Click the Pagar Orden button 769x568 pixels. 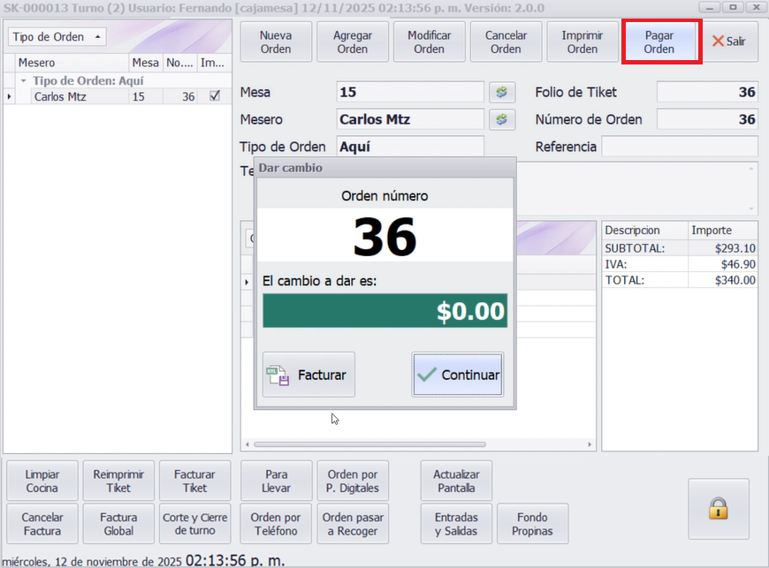point(661,42)
